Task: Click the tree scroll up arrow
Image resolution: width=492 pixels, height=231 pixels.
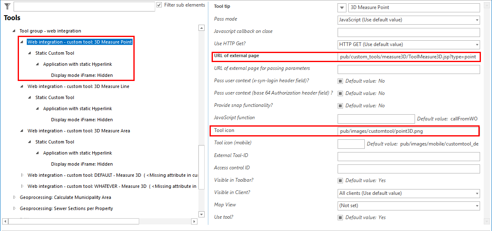Action: 201,28
